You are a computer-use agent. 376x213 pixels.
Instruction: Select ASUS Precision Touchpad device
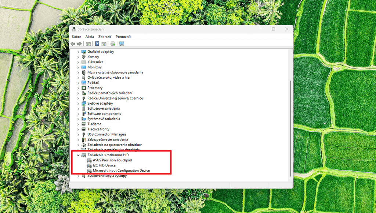point(112,160)
